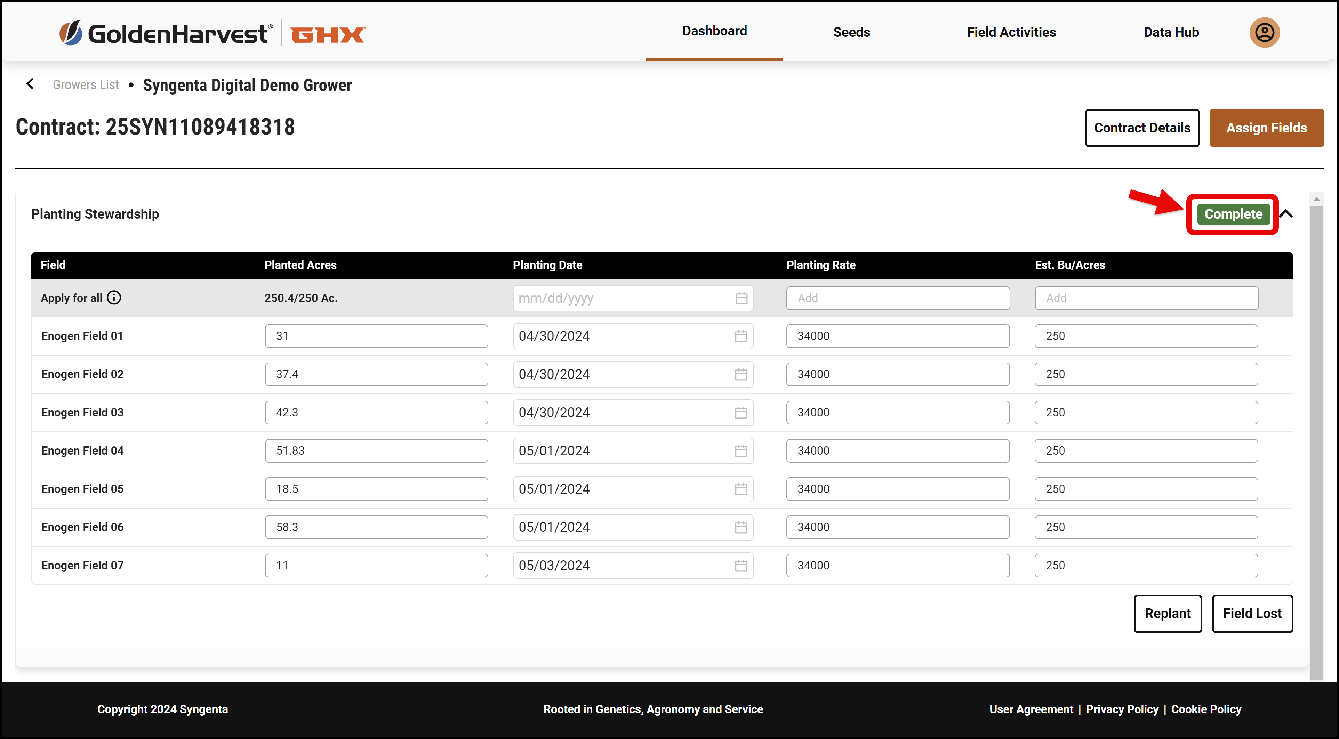Click the green Complete status badge
The width and height of the screenshot is (1339, 739).
[1233, 214]
